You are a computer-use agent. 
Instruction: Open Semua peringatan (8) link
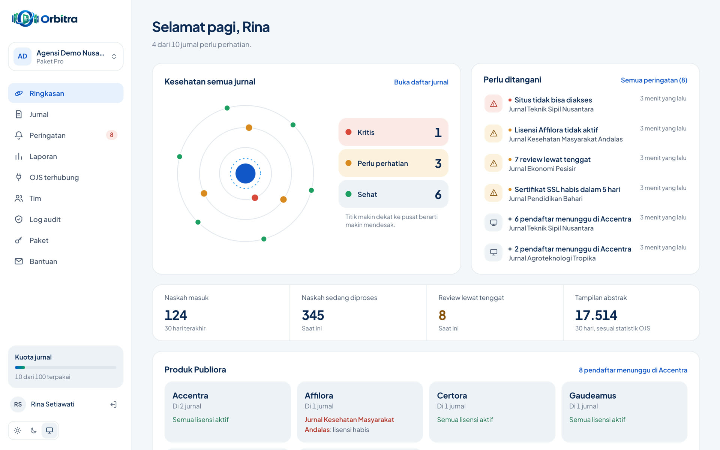654,80
